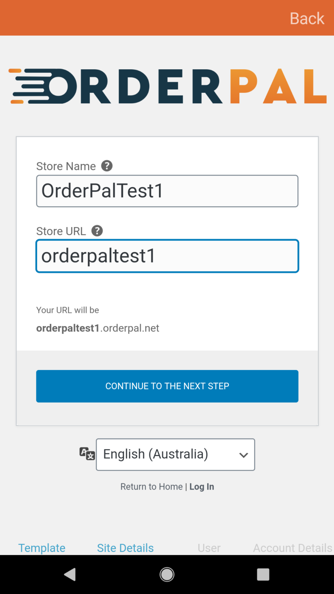This screenshot has width=334, height=594.
Task: Focus the Store URL input field
Action: [167, 256]
